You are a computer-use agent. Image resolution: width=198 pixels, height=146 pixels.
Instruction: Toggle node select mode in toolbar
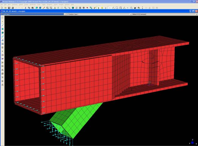click(110, 8)
